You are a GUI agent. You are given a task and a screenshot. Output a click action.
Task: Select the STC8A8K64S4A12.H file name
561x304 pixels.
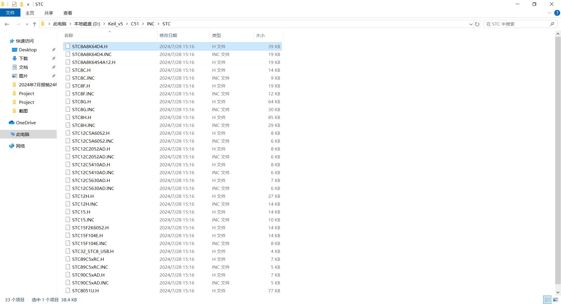(x=94, y=62)
